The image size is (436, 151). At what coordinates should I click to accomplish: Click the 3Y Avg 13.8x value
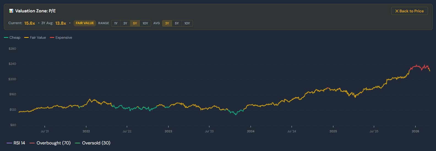pyautogui.click(x=61, y=23)
